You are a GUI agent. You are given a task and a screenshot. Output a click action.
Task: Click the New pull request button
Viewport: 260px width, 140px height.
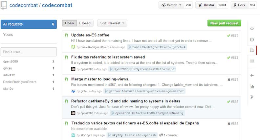pyautogui.click(x=224, y=23)
